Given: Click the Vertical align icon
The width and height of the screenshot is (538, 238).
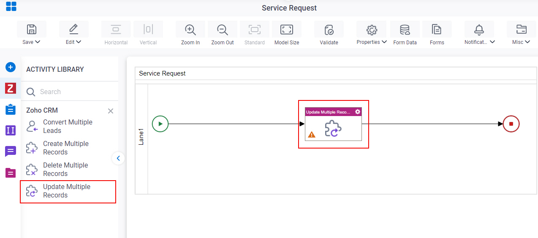Looking at the screenshot, I should pyautogui.click(x=148, y=30).
